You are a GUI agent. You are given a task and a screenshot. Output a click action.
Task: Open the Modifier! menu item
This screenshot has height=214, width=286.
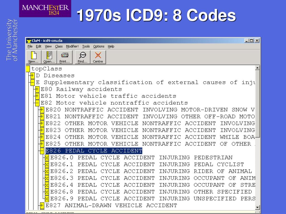(72, 47)
